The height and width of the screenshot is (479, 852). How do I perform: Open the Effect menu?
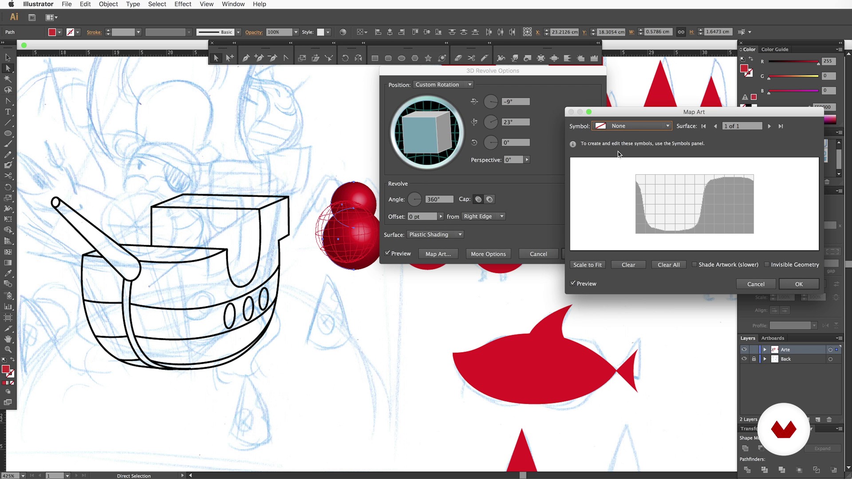(x=183, y=4)
